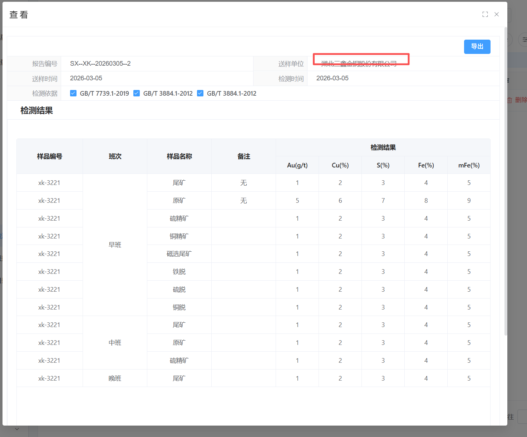
Task: Select the report number SX--XK--20260305--2
Action: coord(100,64)
